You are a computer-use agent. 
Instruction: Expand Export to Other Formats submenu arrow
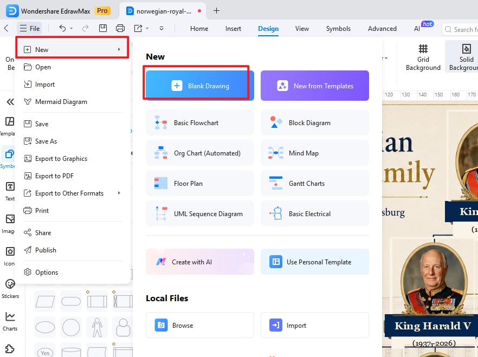119,193
